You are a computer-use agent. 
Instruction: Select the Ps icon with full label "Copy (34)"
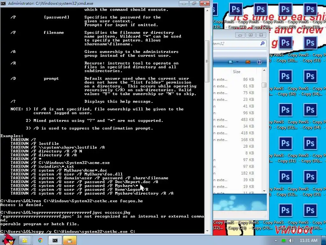tap(310, 110)
